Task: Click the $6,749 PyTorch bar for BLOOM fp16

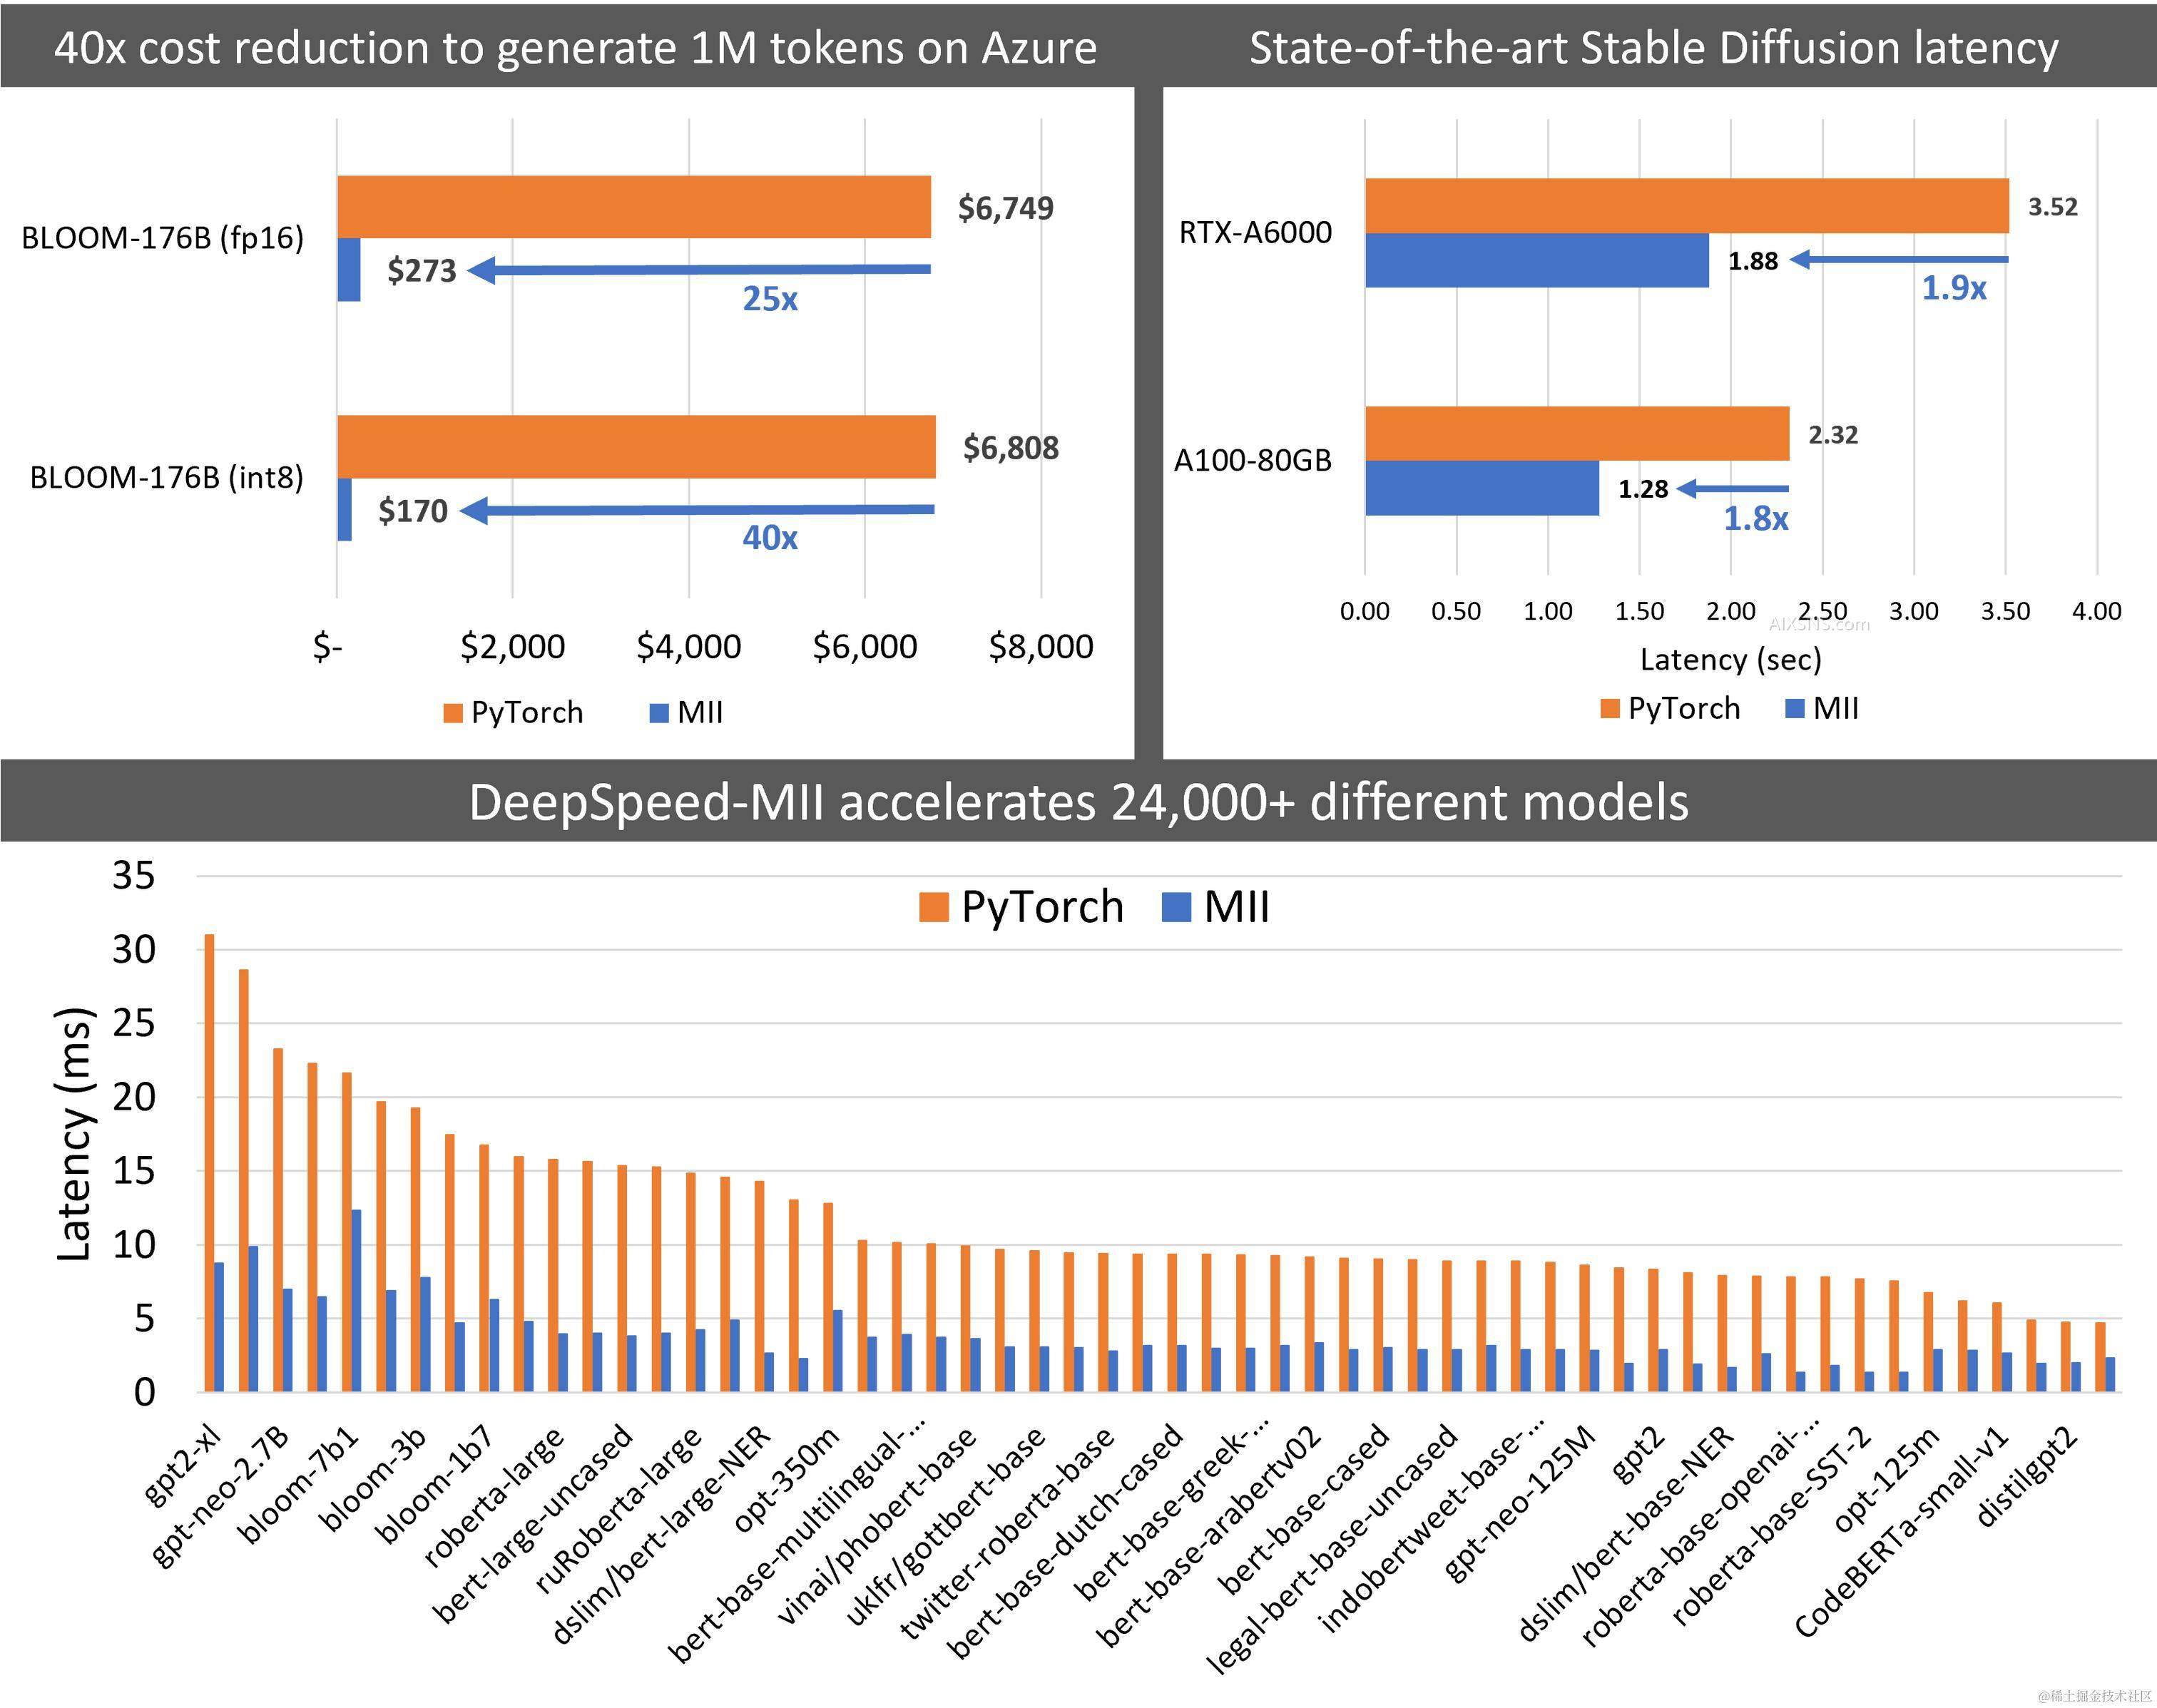Action: (633, 207)
